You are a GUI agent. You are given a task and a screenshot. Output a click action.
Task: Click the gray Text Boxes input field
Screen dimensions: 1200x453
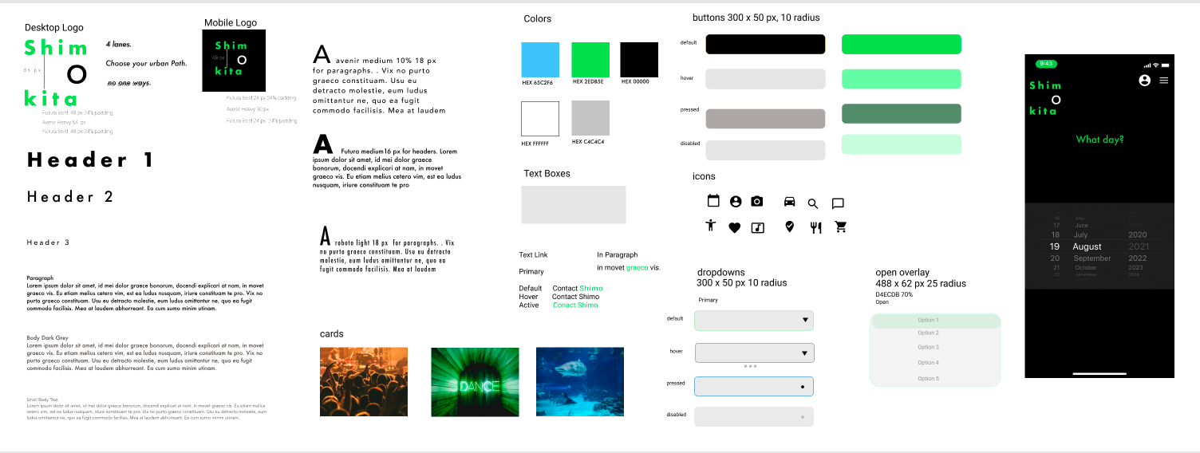pos(574,205)
